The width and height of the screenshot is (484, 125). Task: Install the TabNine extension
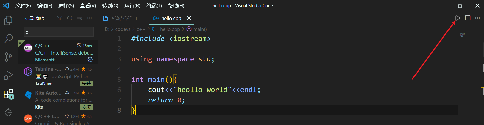pos(86,83)
